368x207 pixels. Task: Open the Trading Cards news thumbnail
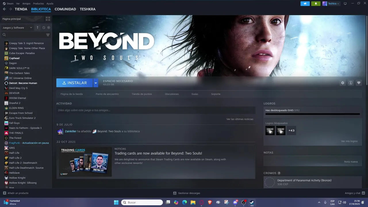(x=85, y=162)
